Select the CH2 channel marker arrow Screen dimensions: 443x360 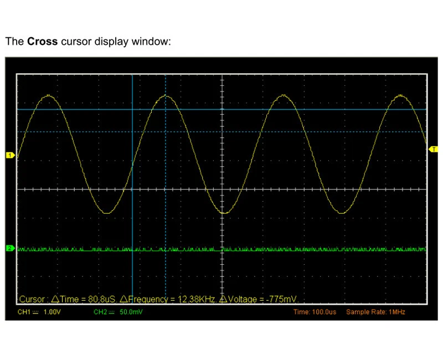tap(10, 248)
